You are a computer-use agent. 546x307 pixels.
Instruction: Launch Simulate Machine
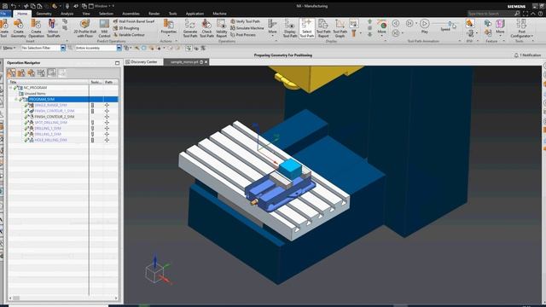pyautogui.click(x=247, y=28)
